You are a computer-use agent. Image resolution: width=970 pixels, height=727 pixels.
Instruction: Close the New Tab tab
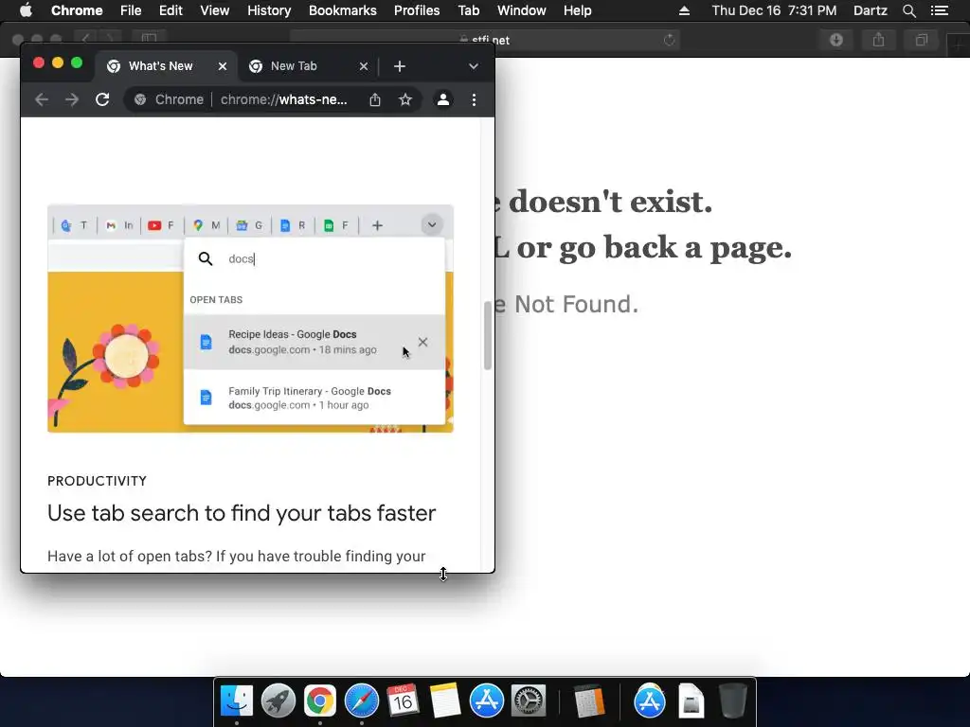point(364,66)
